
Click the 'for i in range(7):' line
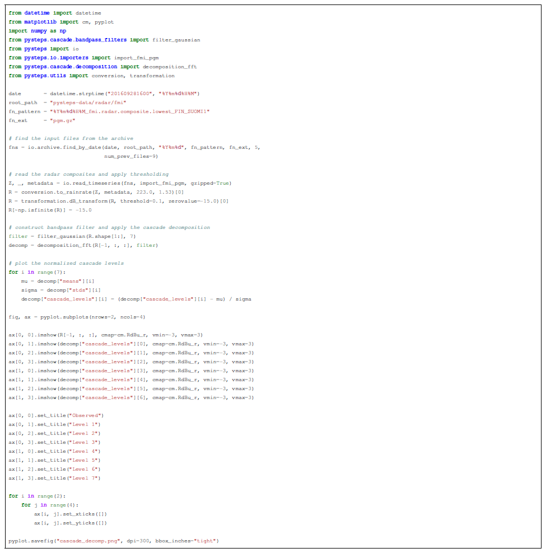[37, 272]
